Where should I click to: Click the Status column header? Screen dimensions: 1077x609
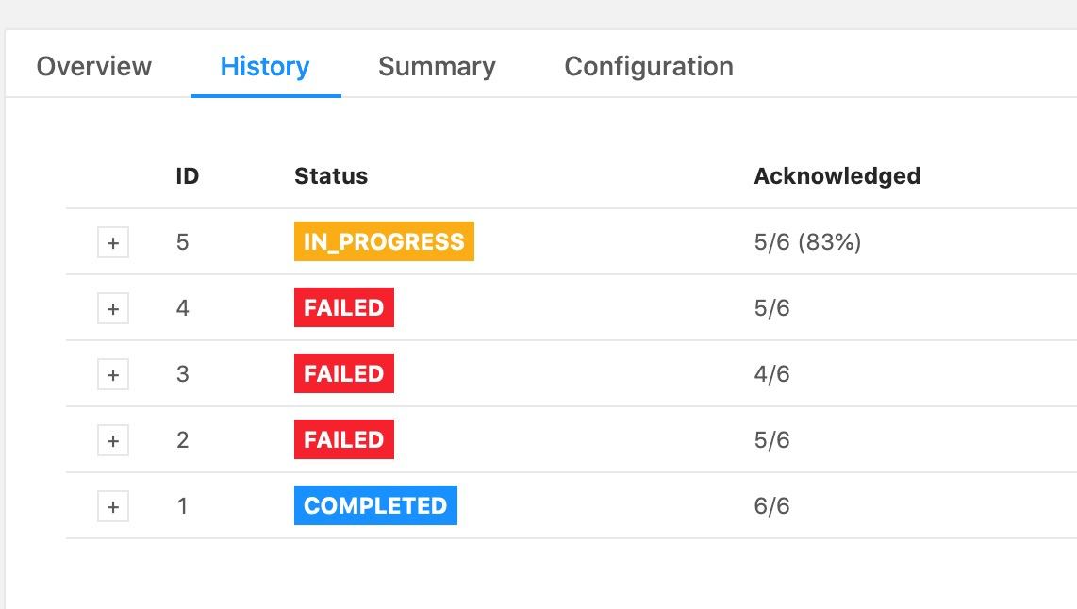331,176
